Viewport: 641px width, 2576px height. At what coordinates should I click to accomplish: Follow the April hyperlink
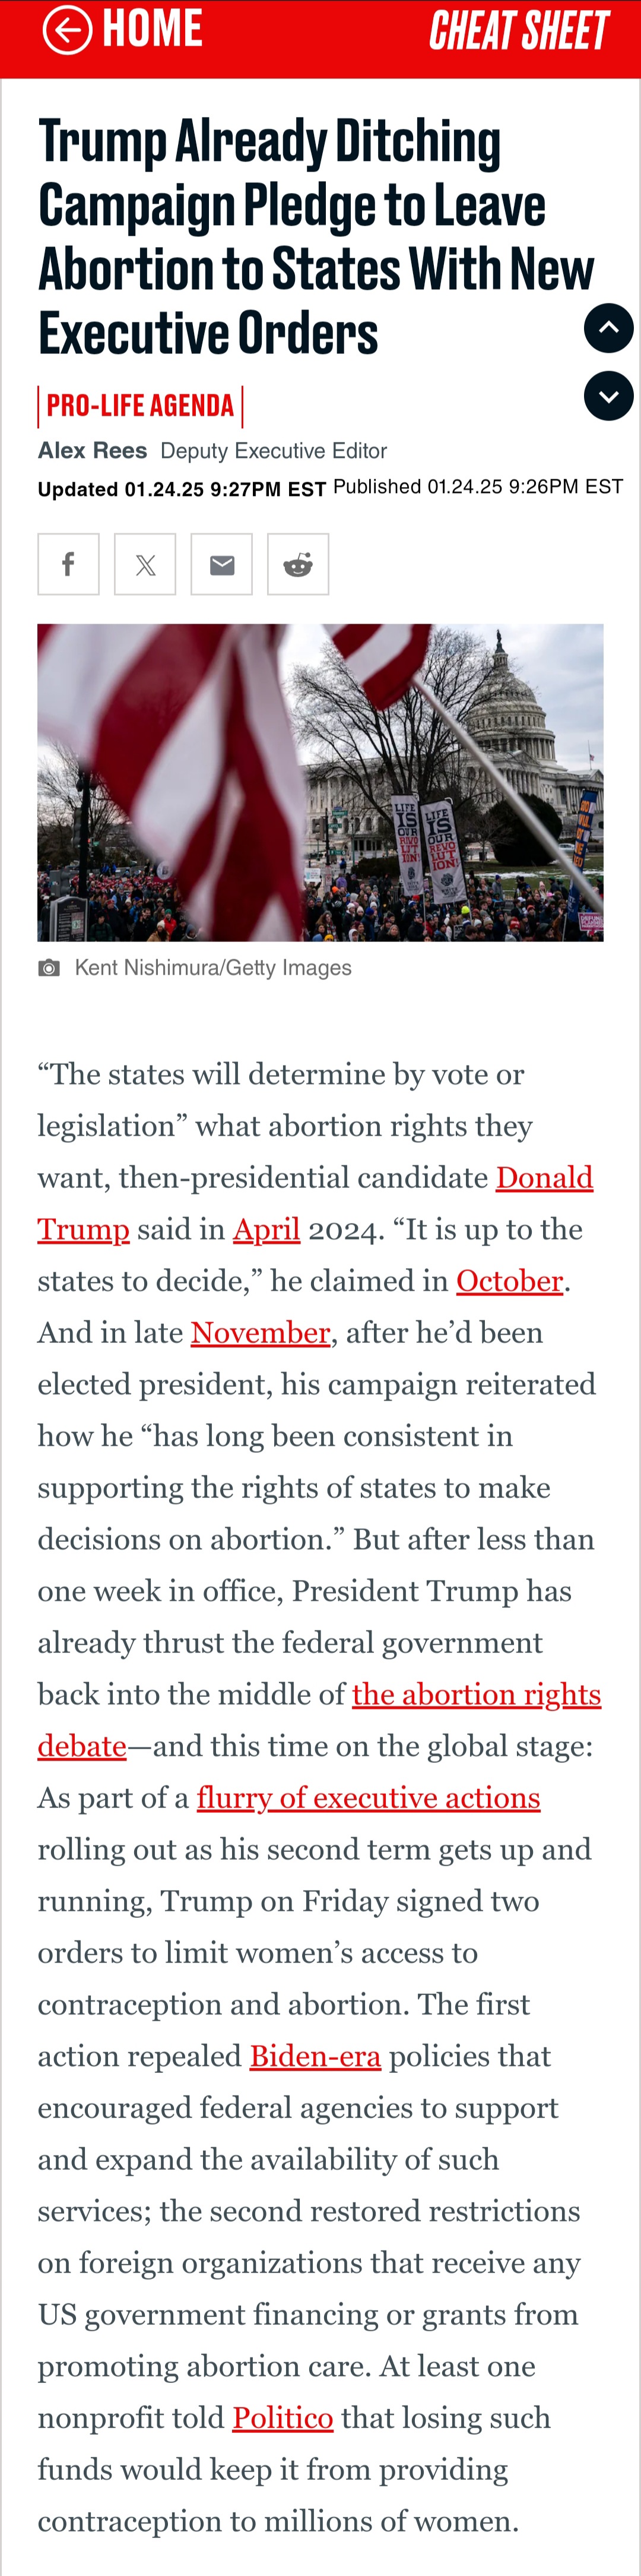pos(266,1229)
